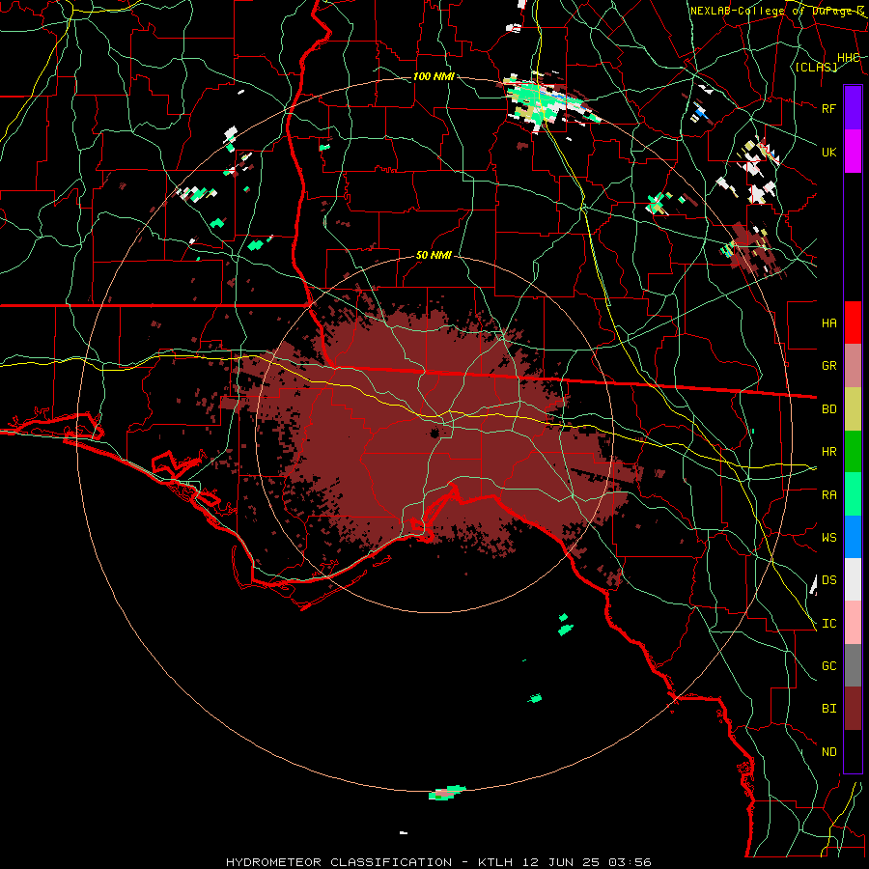Click the white DS color swatch

[853, 579]
